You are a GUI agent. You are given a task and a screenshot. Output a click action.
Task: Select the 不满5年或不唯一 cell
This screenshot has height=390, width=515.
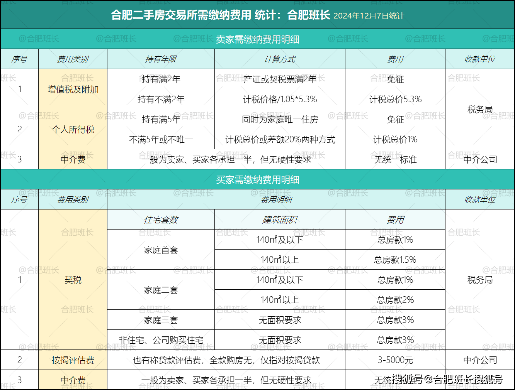tap(161, 139)
